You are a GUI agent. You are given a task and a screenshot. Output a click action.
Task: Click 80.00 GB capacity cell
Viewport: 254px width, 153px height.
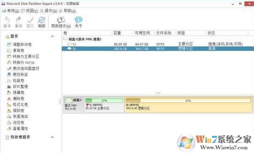pyautogui.click(x=120, y=44)
